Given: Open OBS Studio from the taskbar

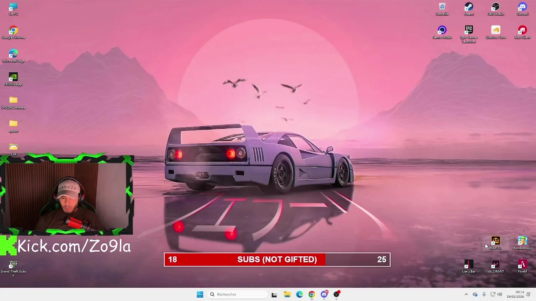Looking at the screenshot, I should tap(337, 294).
